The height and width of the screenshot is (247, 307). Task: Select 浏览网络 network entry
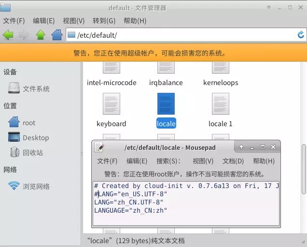[36, 186]
